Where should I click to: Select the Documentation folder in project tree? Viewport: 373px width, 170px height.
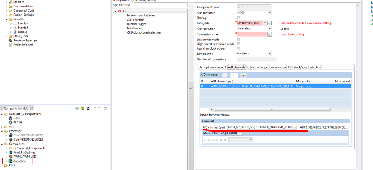pos(23,6)
